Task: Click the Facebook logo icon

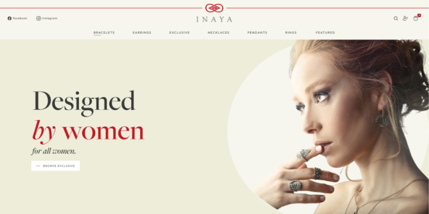Action: (9, 18)
